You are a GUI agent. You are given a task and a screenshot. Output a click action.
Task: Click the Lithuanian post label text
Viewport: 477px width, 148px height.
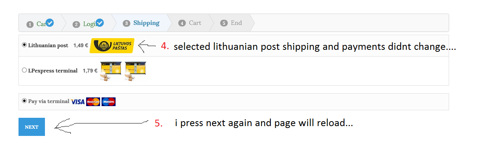point(48,45)
